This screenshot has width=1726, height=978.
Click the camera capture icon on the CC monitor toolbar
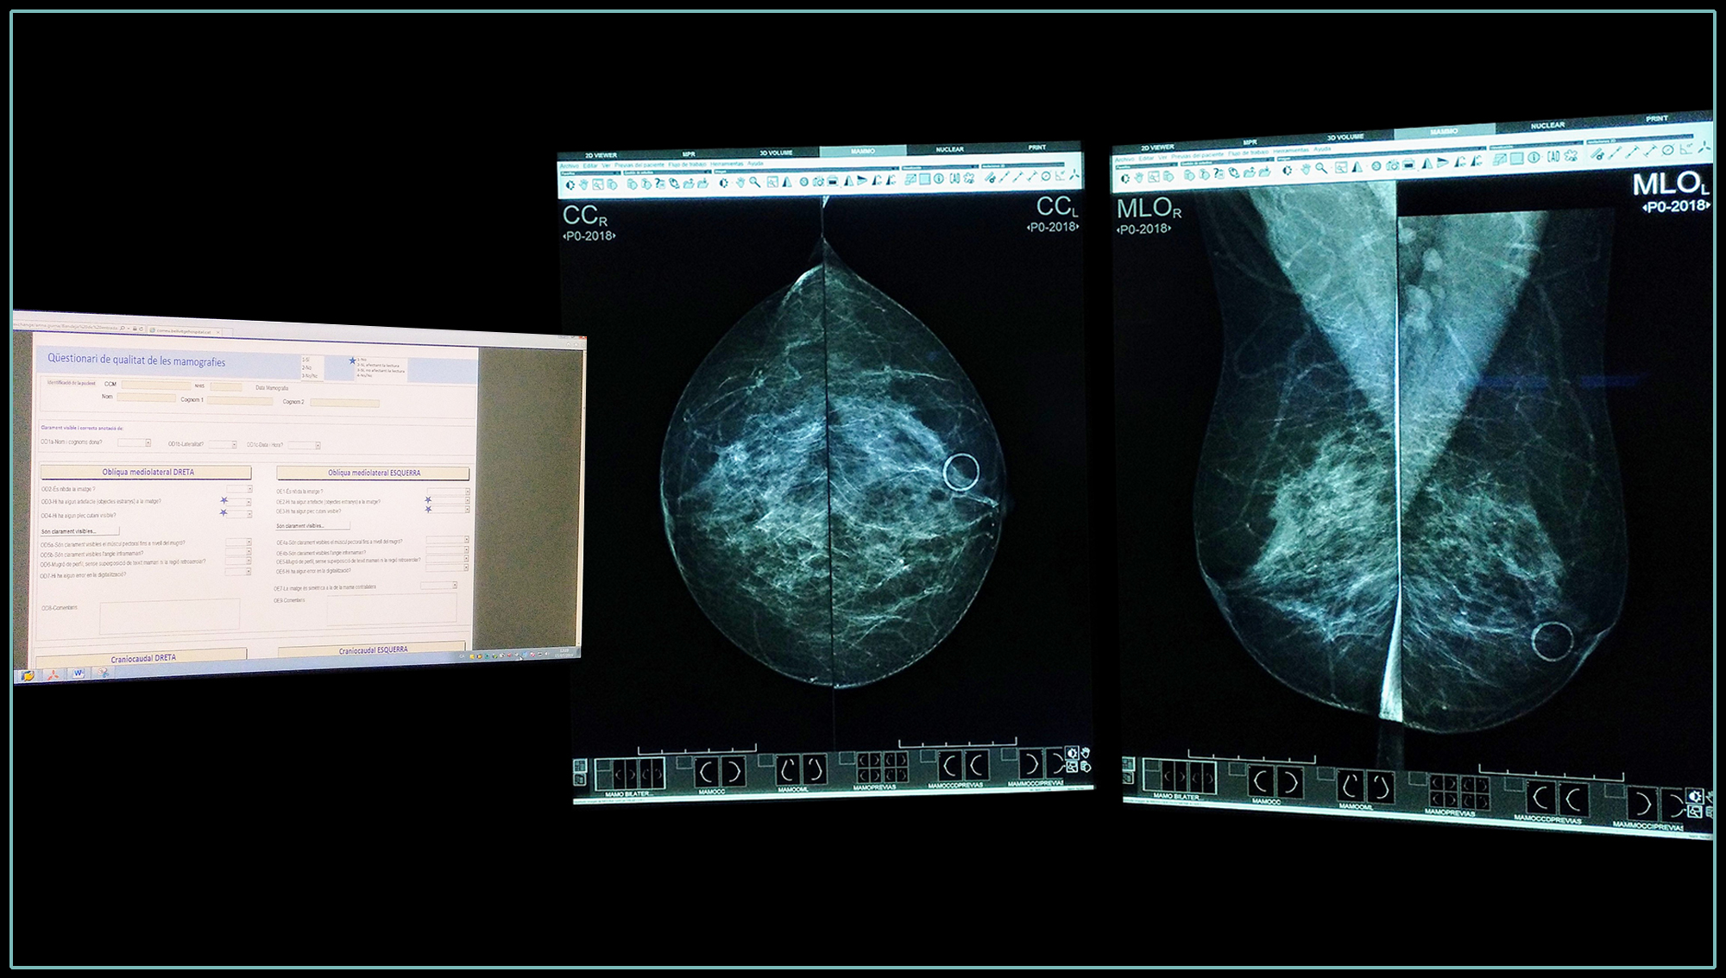point(818,181)
